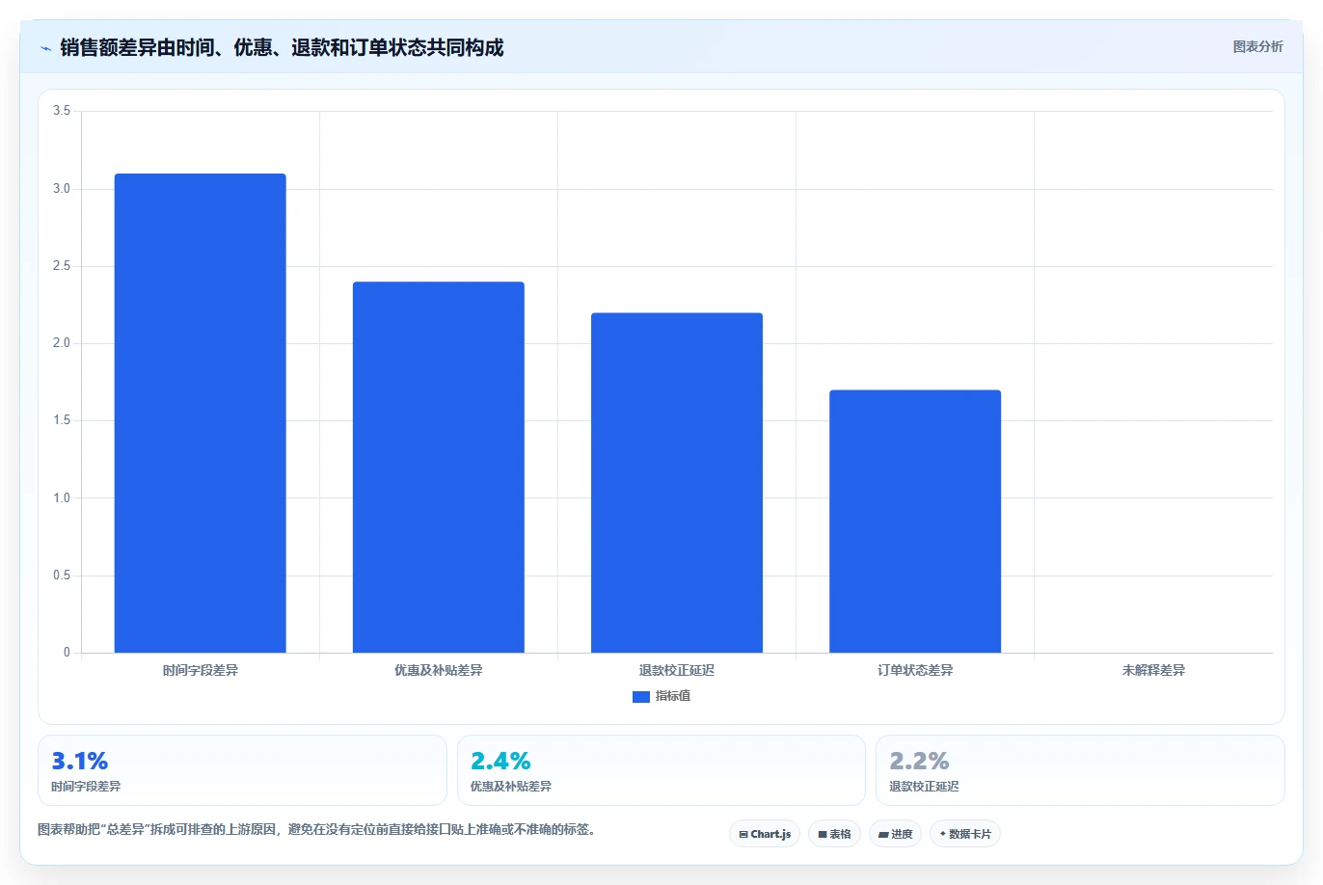The image size is (1323, 885).
Task: Click the 进度 tag
Action: [895, 834]
